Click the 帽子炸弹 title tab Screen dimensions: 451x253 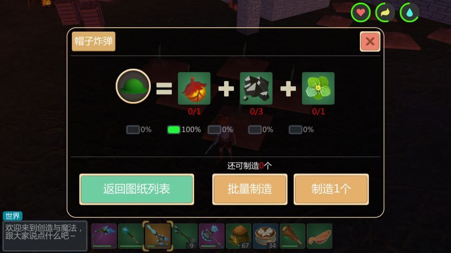(x=93, y=41)
